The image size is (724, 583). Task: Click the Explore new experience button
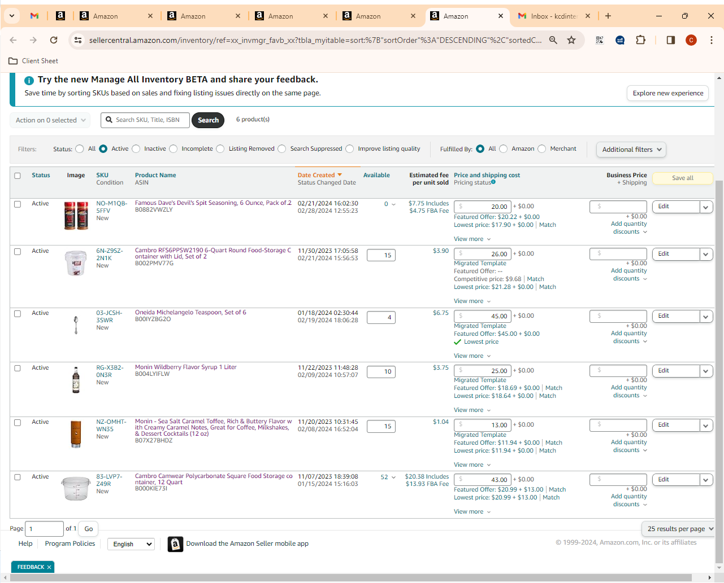(x=667, y=93)
